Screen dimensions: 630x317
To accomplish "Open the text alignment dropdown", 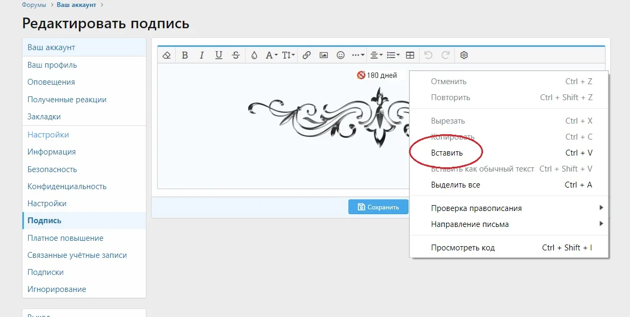I will tap(376, 55).
